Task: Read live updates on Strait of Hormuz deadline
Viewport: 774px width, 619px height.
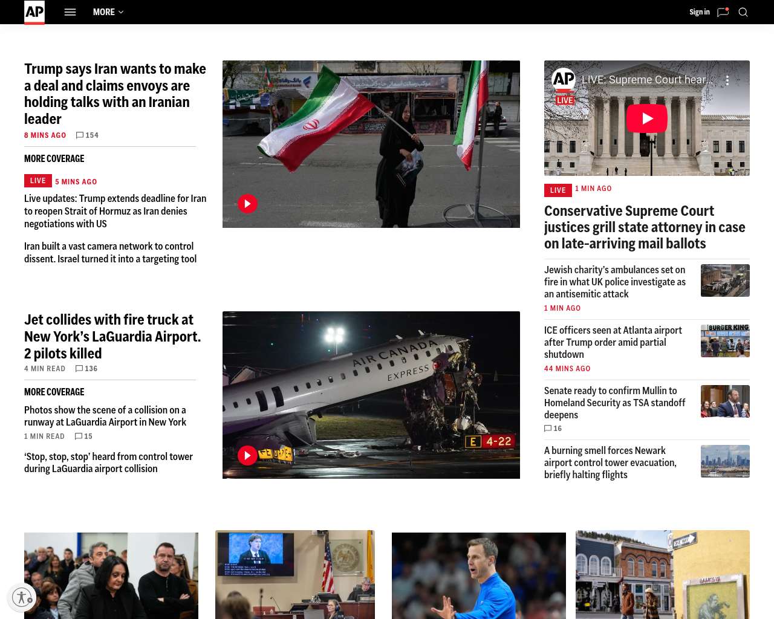Action: coord(115,211)
